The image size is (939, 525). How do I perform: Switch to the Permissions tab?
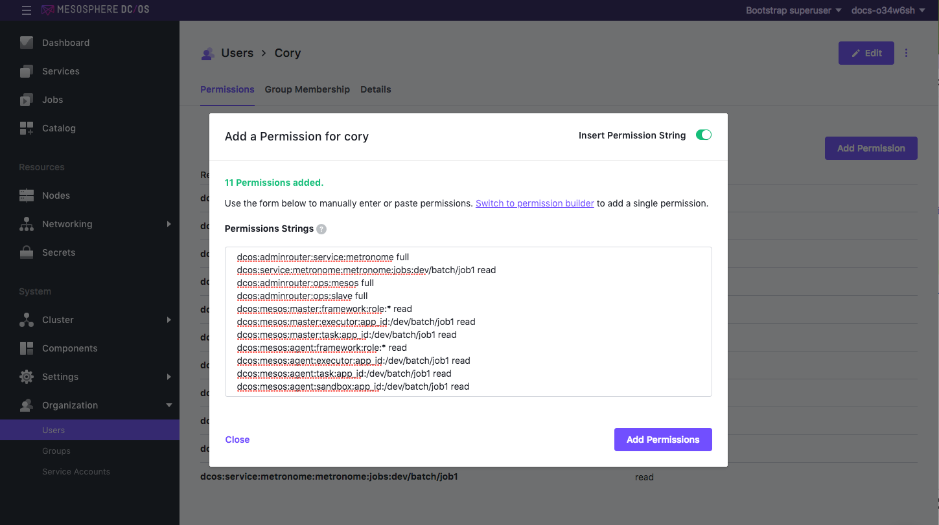click(x=227, y=89)
